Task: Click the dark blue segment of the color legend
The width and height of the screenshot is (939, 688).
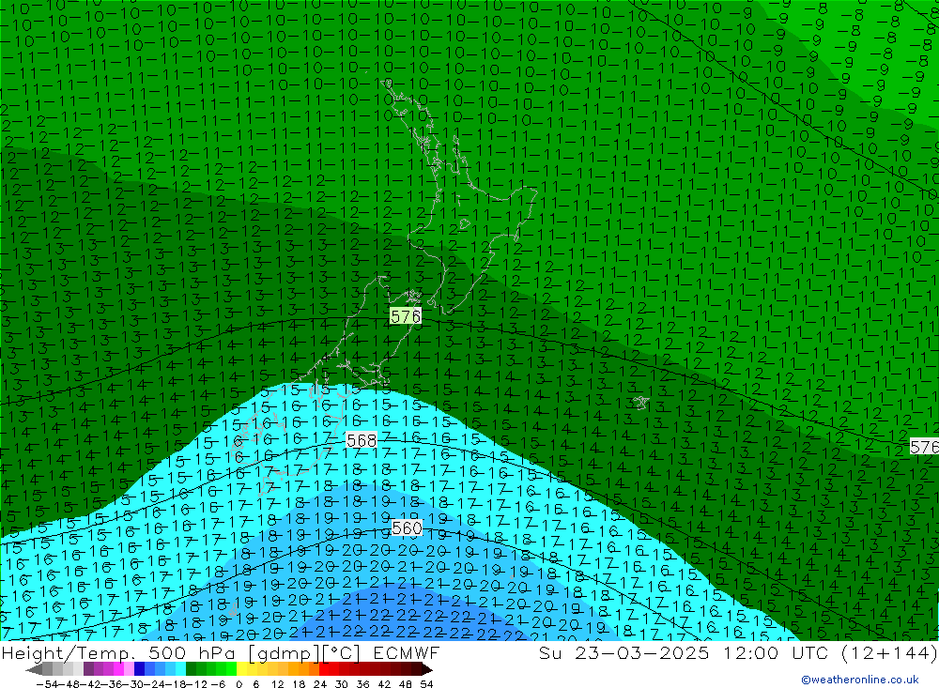Action: click(139, 669)
